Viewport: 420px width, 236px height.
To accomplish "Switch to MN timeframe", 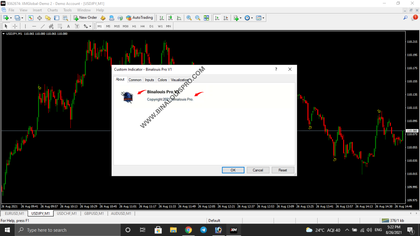I will click(168, 26).
